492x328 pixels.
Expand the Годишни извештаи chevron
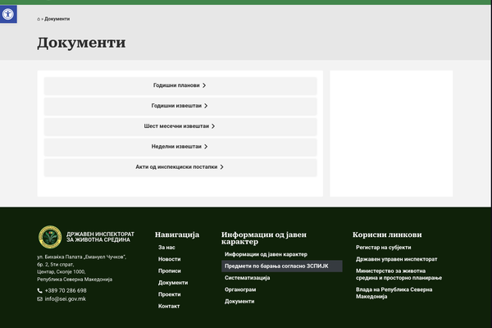[x=206, y=106]
